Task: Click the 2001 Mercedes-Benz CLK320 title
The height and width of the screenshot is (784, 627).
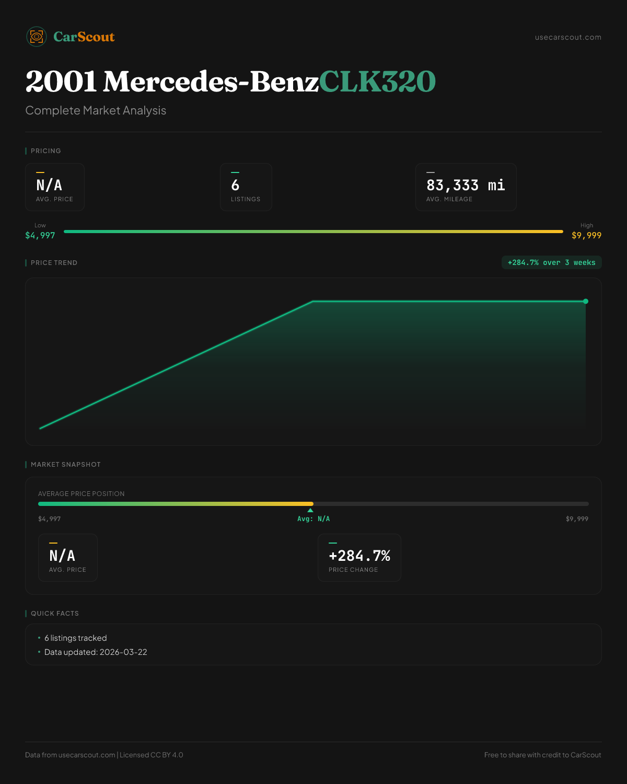Action: pyautogui.click(x=230, y=82)
